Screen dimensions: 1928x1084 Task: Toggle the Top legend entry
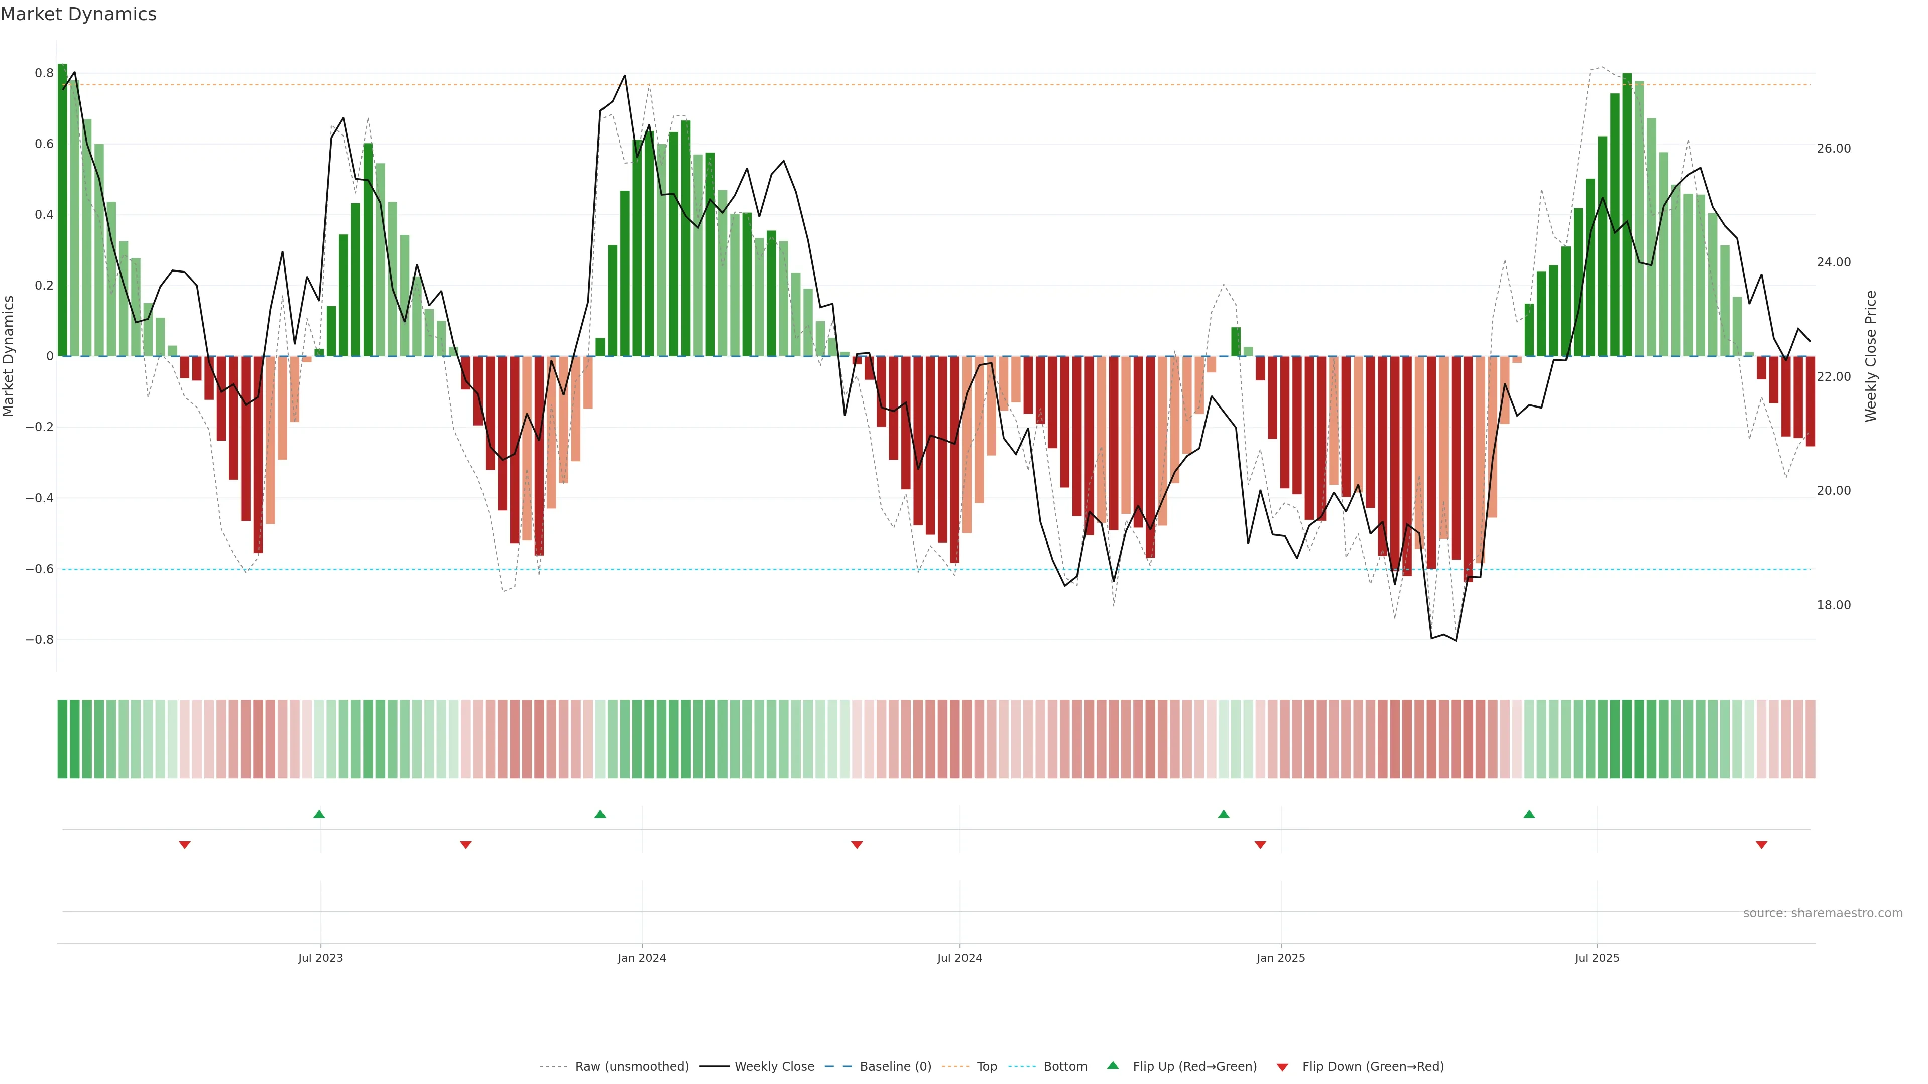coord(987,1067)
